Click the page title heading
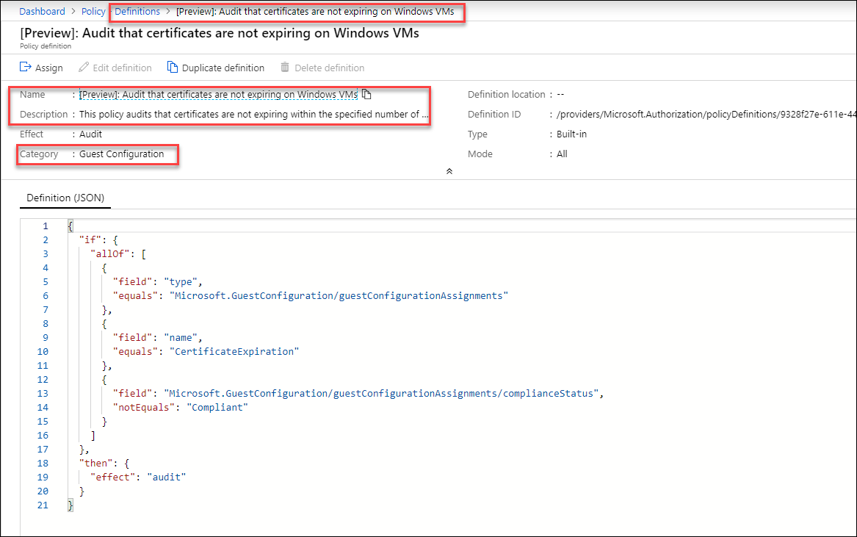 (220, 33)
